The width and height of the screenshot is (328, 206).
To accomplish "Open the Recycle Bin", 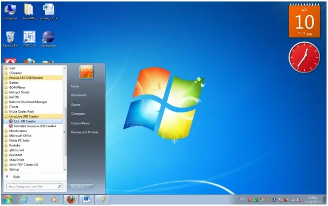I will [x=10, y=39].
